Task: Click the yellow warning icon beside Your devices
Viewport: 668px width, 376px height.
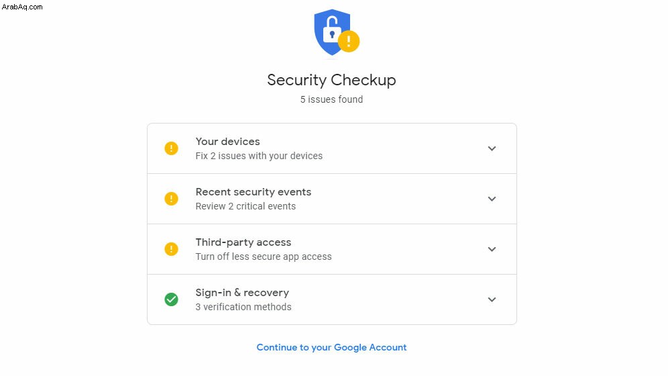Action: tap(171, 148)
